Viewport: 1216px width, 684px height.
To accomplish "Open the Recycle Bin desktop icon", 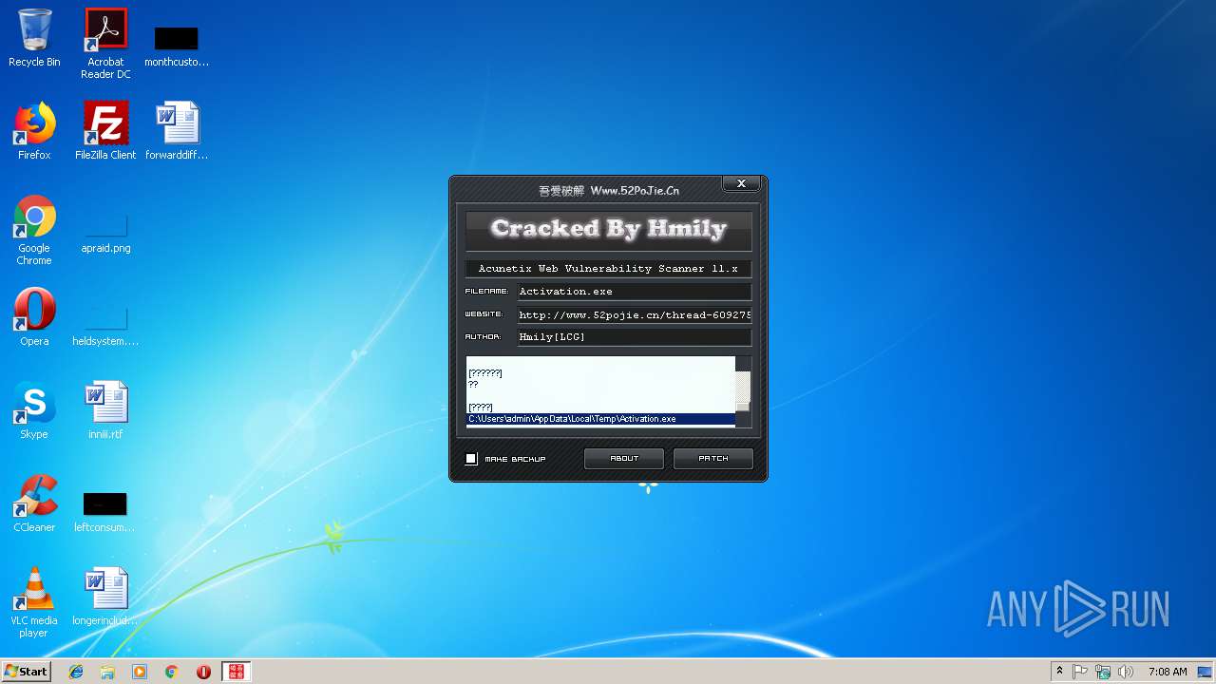I will [x=34, y=38].
